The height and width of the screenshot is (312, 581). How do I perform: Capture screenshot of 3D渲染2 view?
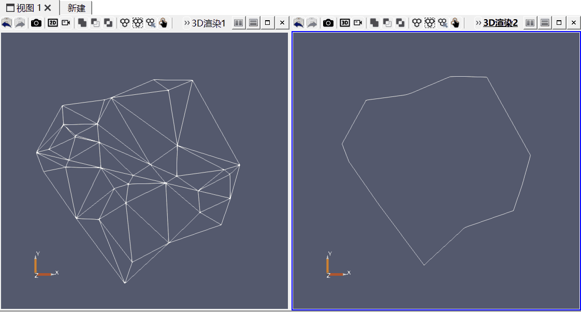click(x=328, y=23)
